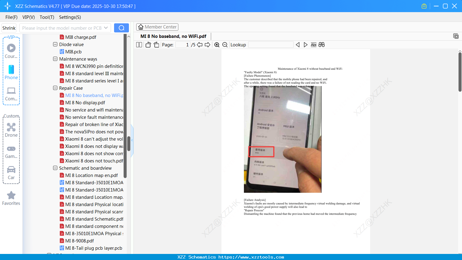Click the PDF viewer vertical scrollbar

pos(460,72)
